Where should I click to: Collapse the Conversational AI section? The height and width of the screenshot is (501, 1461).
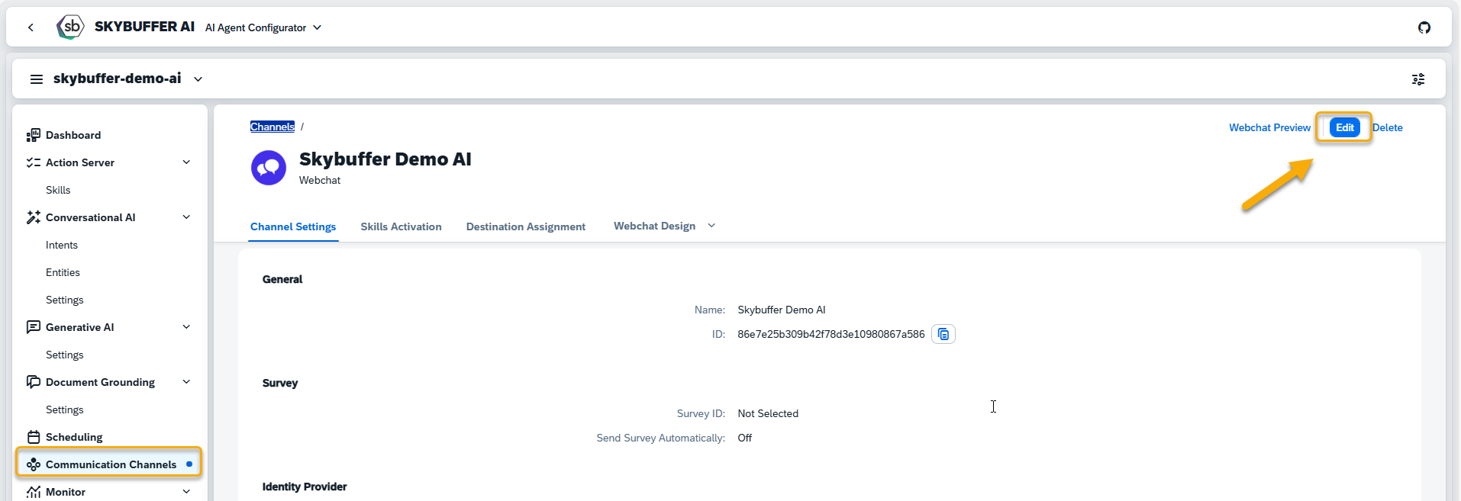tap(186, 217)
